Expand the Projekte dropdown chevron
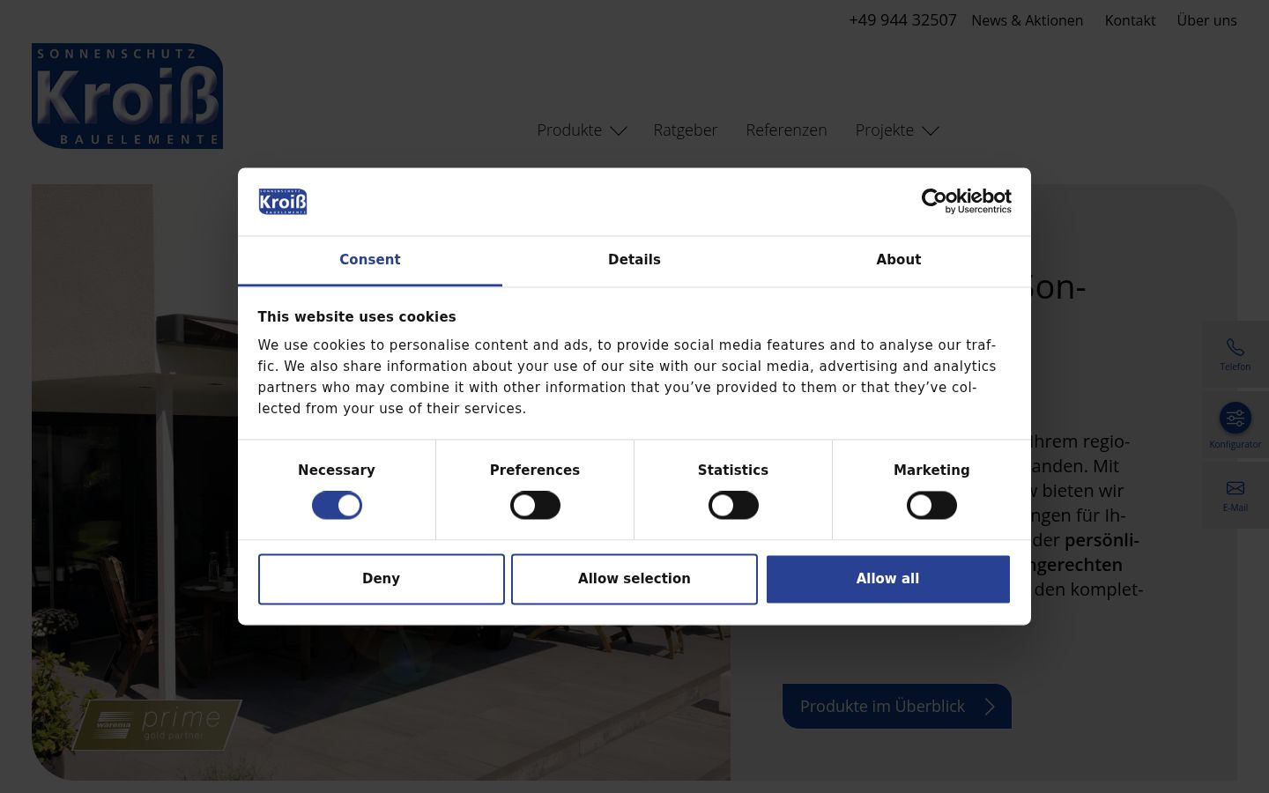This screenshot has height=793, width=1269. pos(931,130)
